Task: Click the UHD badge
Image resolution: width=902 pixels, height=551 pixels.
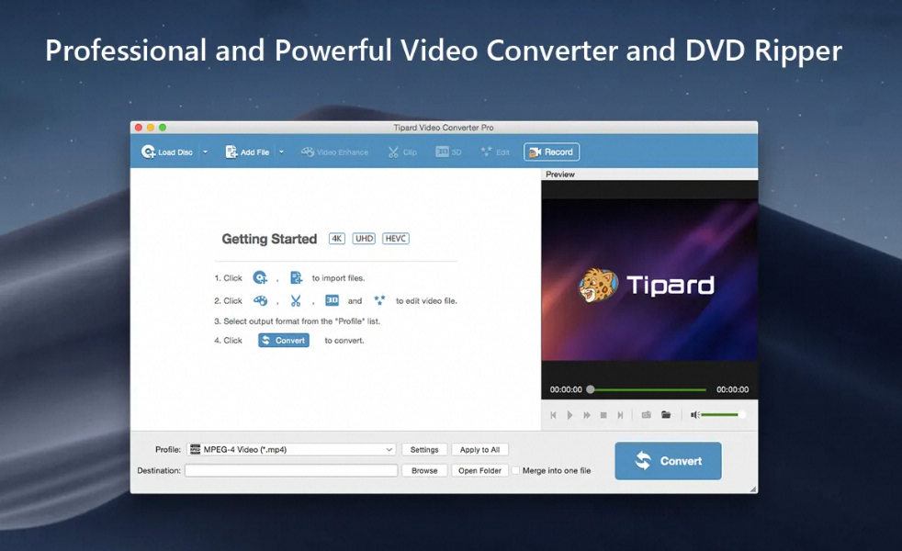Action: point(364,239)
